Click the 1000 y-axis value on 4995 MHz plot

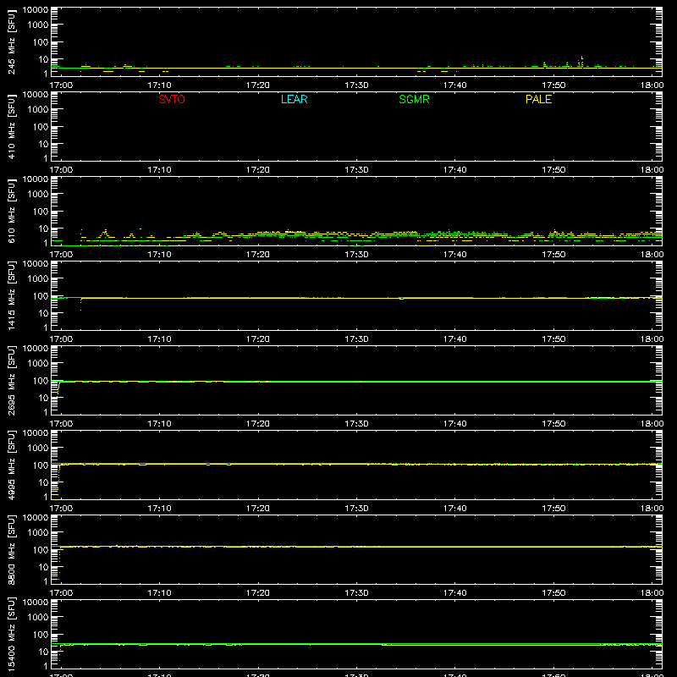tap(38, 449)
